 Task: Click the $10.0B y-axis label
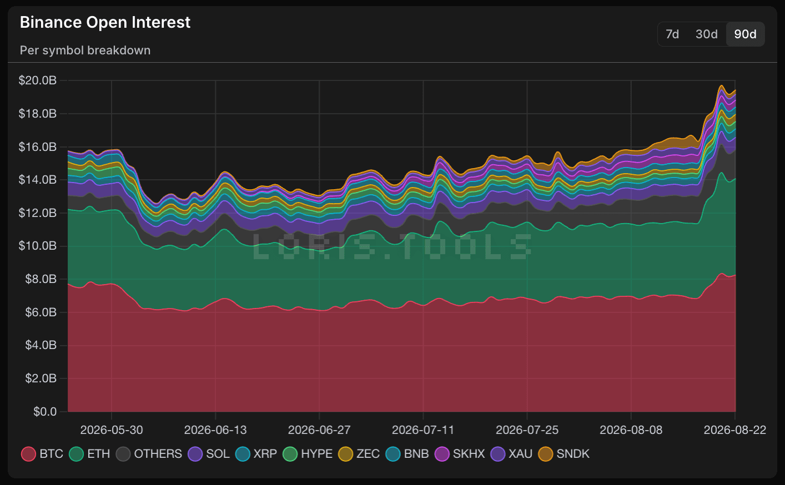pos(38,246)
